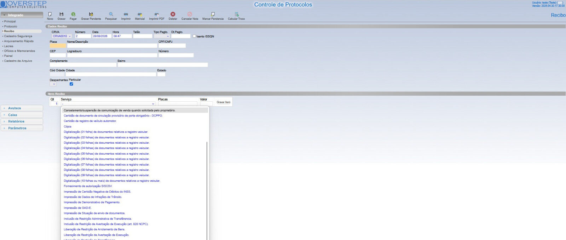566x240 pixels.
Task: Click the Novo toolbar icon
Action: [x=50, y=14]
